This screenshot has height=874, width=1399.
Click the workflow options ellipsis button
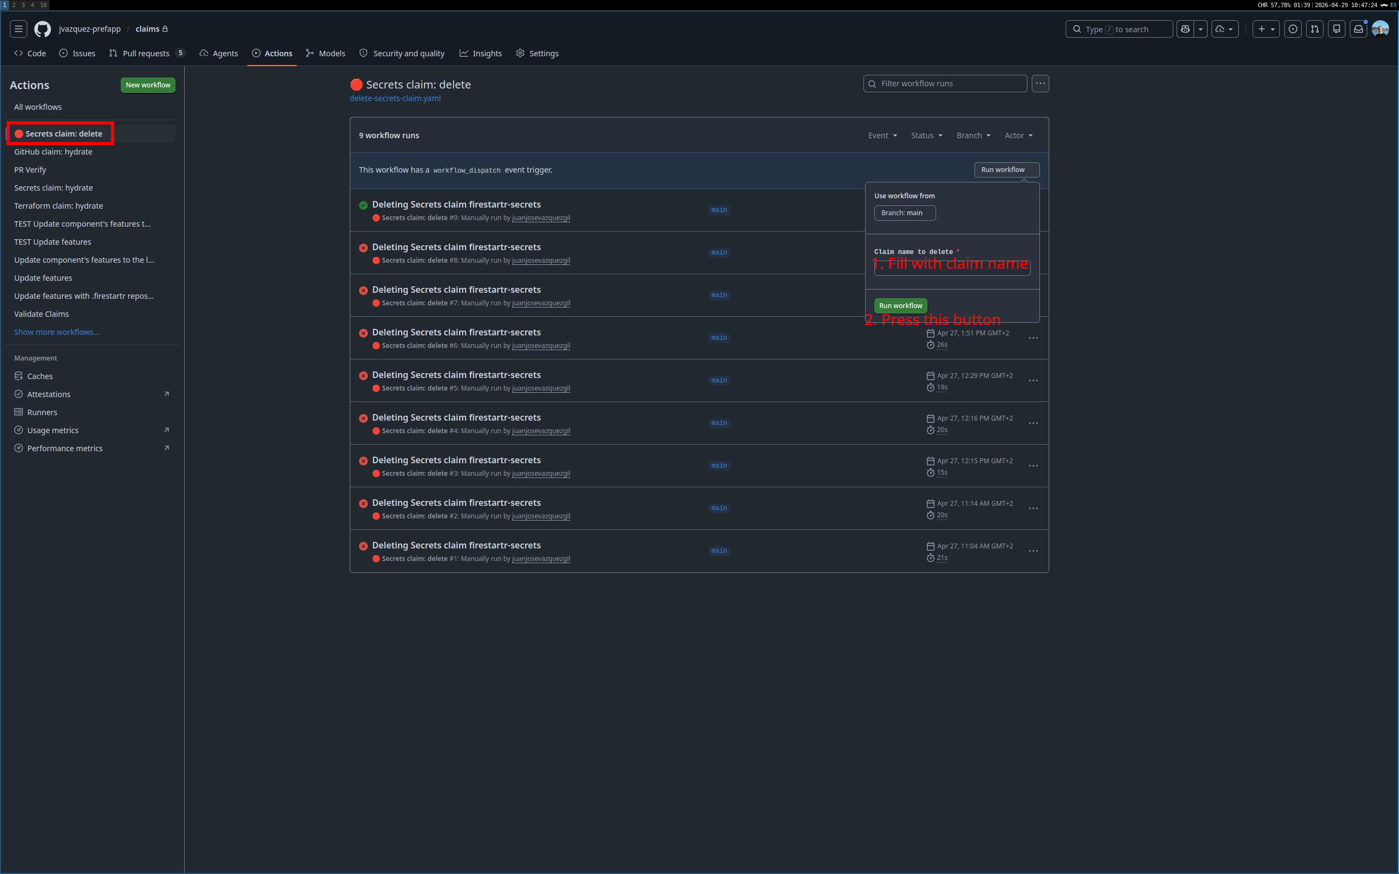[1040, 84]
